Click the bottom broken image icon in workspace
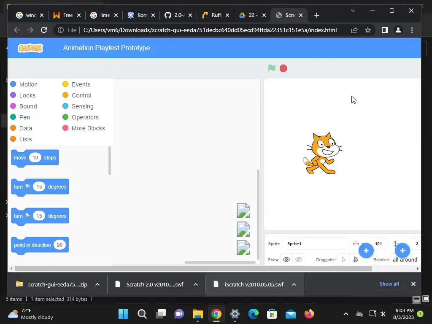The height and width of the screenshot is (324, 432). tap(243, 248)
